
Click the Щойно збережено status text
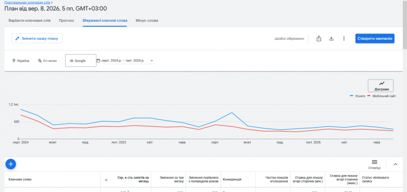(x=289, y=39)
